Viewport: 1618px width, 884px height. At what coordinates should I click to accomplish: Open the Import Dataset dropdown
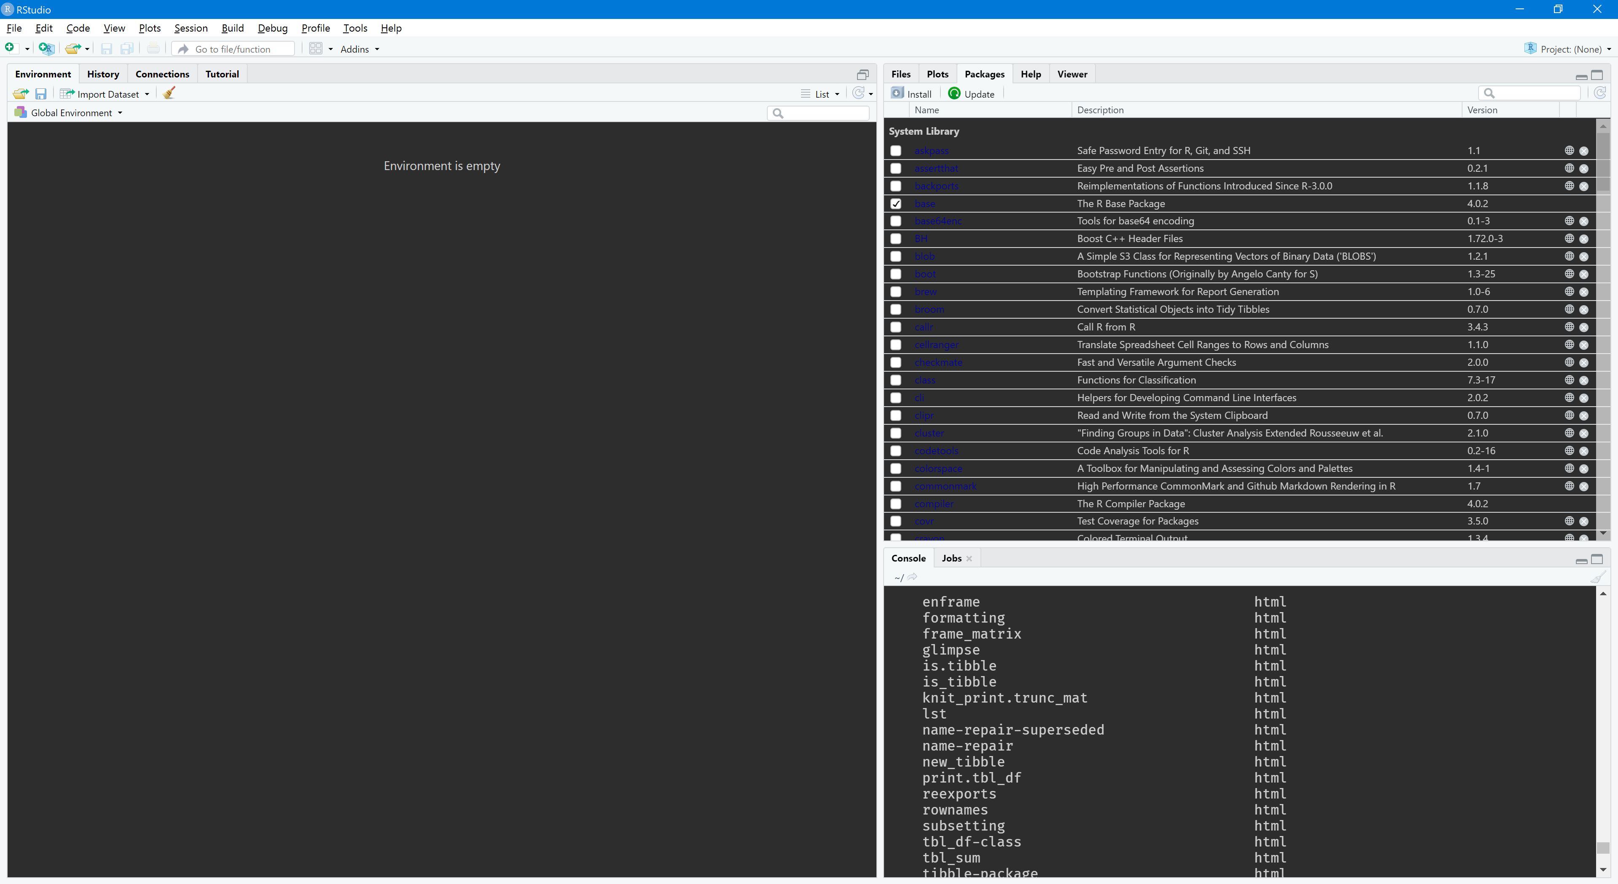click(x=105, y=93)
